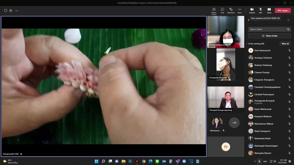294x165 pixels.
Task: Open Microsoft Edge from taskbar
Action: [150, 161]
